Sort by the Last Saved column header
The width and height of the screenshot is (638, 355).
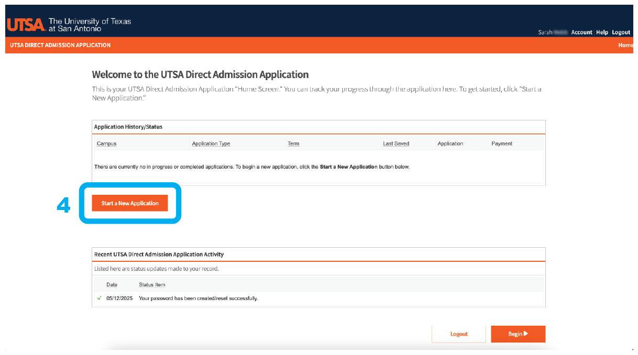pos(396,143)
